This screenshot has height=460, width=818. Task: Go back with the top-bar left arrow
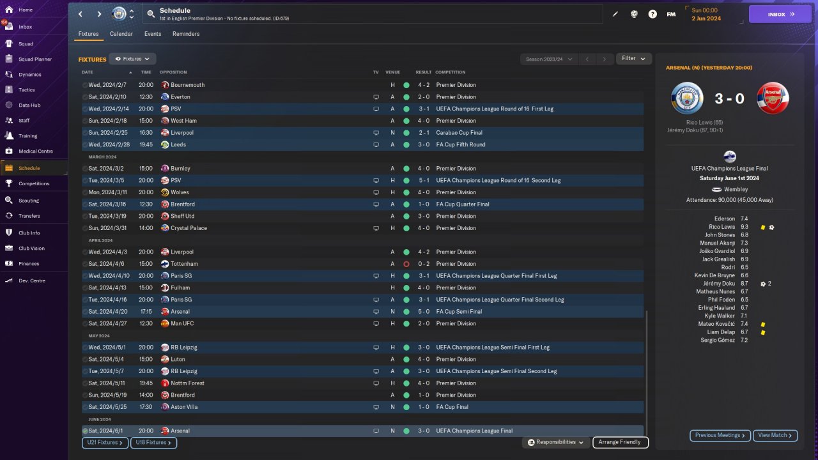click(x=80, y=14)
